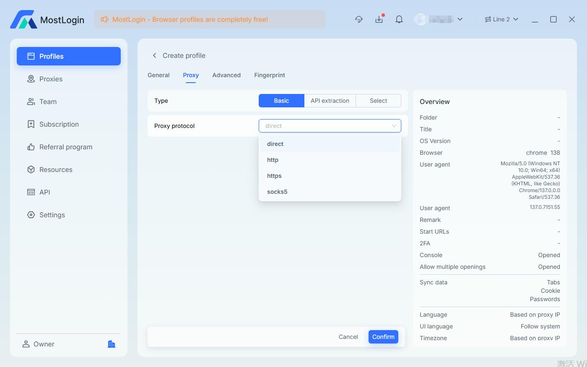Open the API section
The width and height of the screenshot is (587, 367).
pyautogui.click(x=69, y=192)
